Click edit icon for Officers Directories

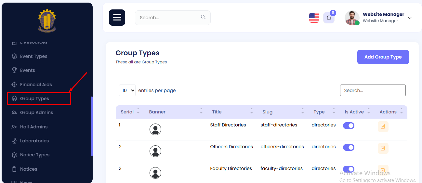(383, 148)
